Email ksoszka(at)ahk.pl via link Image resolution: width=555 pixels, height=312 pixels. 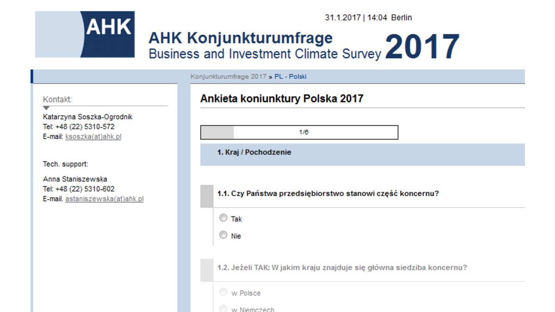(x=93, y=137)
